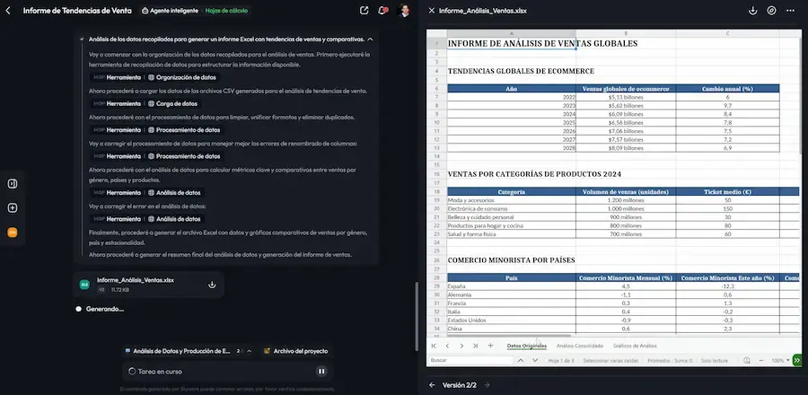Select the Estados Unidos cell

coord(511,320)
